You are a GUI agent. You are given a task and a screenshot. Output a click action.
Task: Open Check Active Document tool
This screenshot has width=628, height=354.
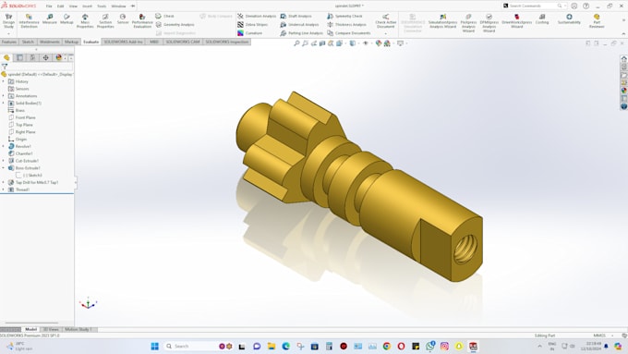click(x=386, y=21)
